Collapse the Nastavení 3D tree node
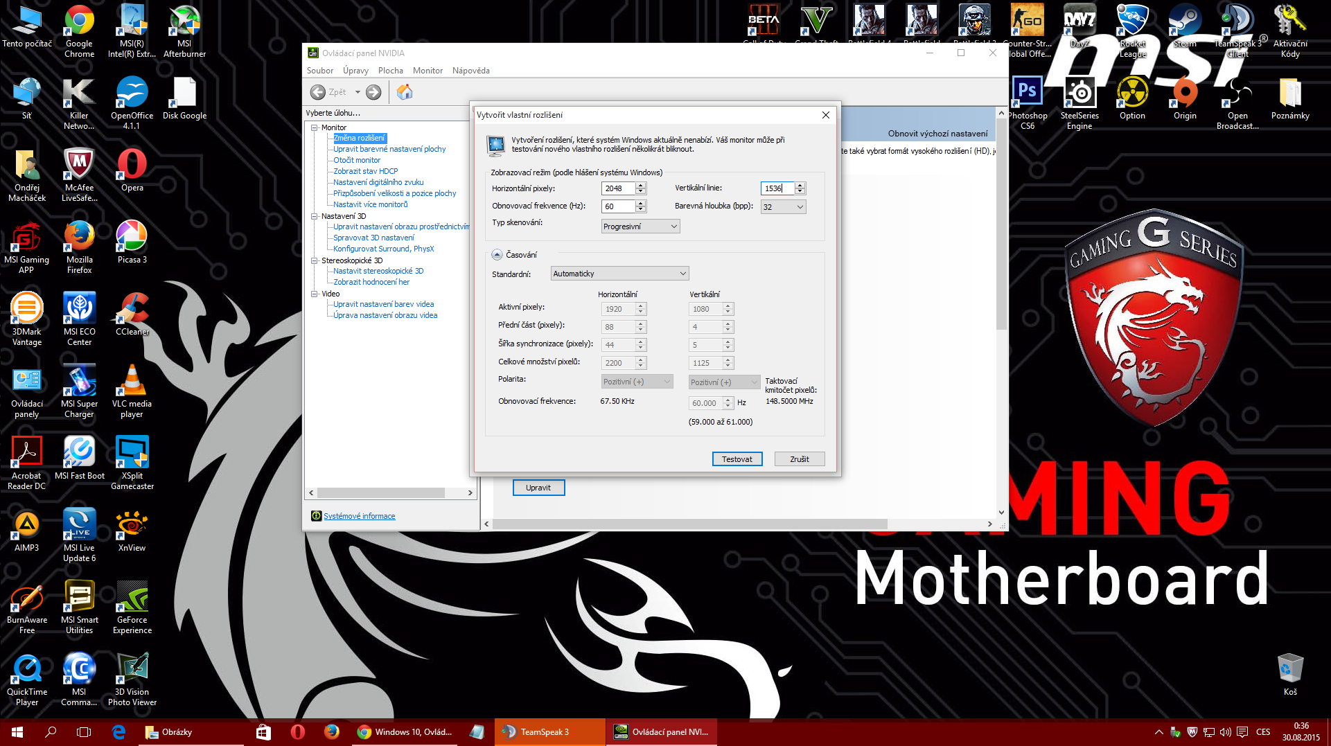 tap(314, 216)
